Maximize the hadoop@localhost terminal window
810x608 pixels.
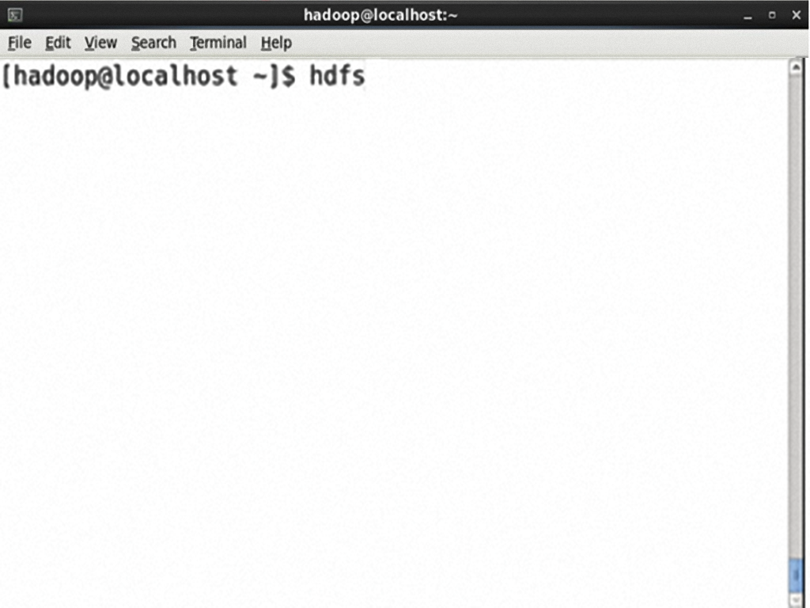772,16
